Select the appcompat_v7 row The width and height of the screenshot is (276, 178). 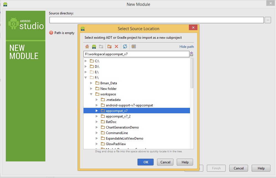click(x=137, y=111)
